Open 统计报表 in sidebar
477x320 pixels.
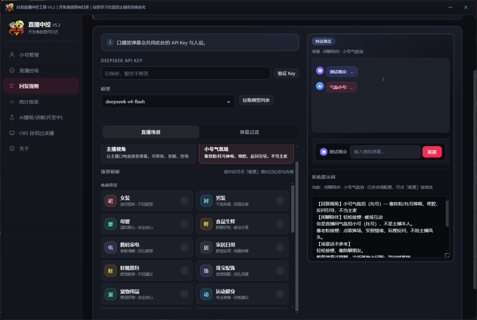[x=41, y=102]
